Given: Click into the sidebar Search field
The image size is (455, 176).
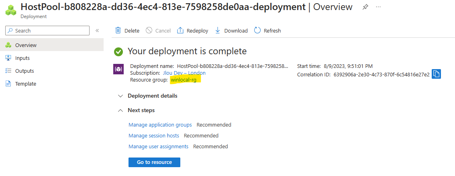Looking at the screenshot, I should pos(47,31).
